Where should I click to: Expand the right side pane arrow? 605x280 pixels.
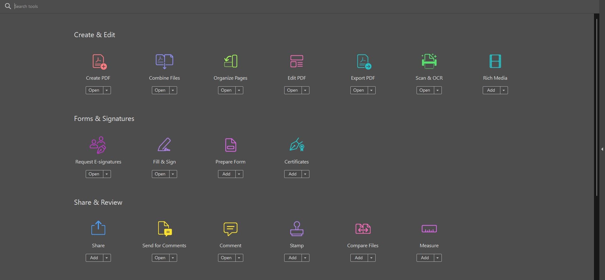tap(602, 149)
